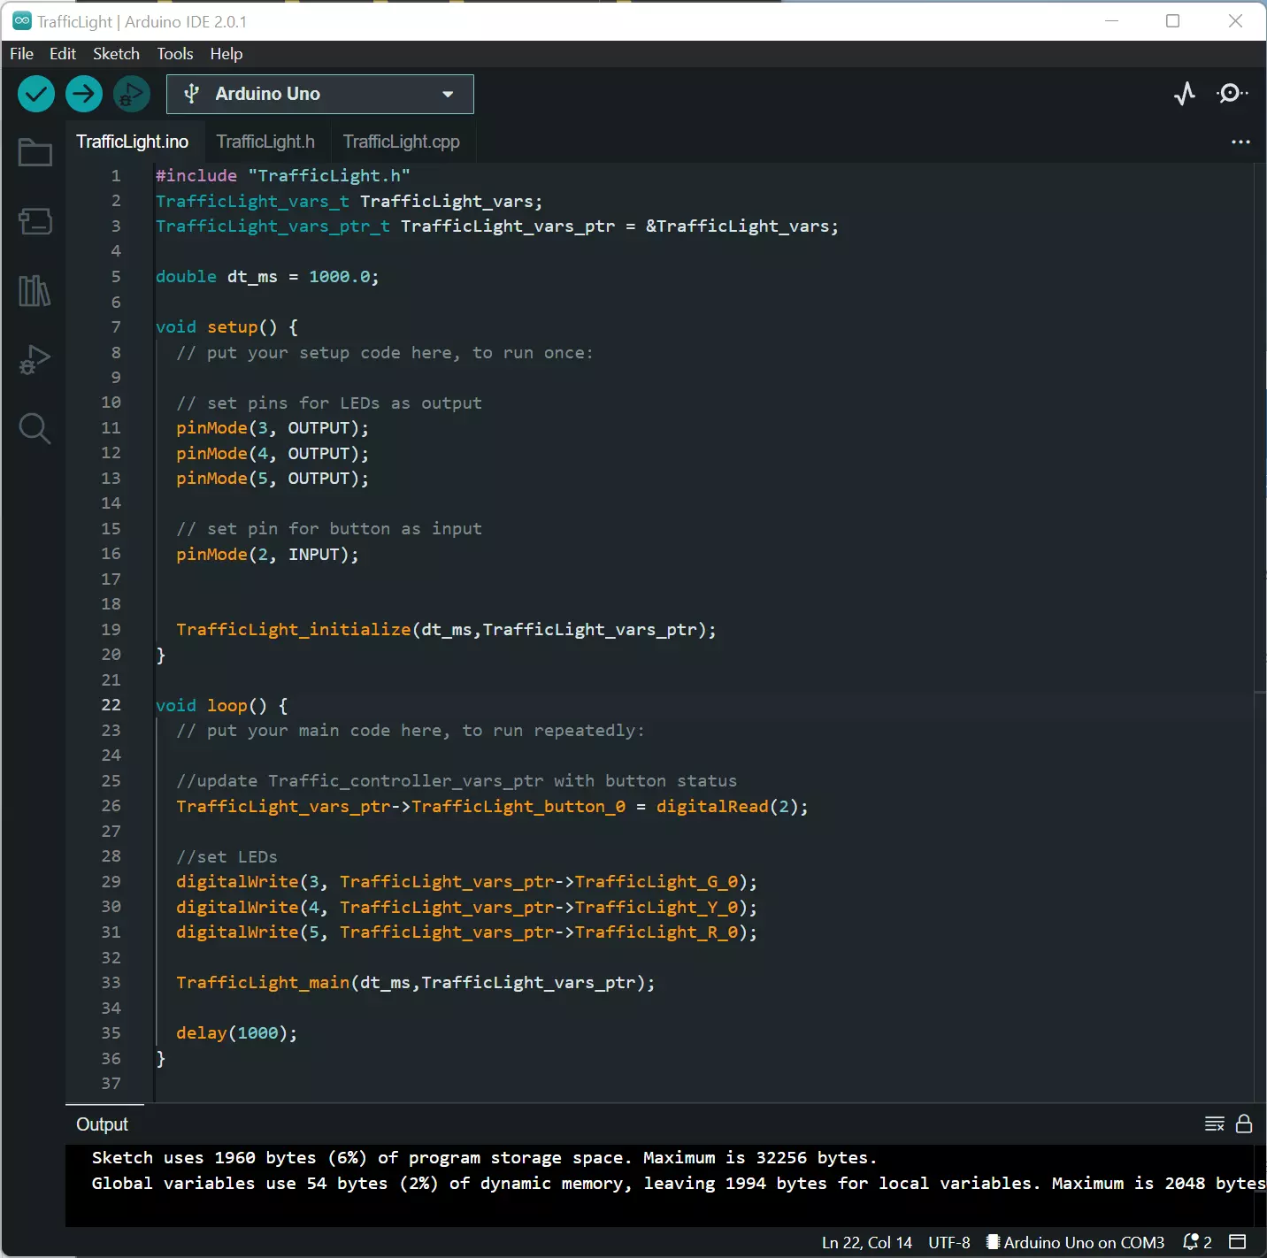
Task: Open the notifications bell in status bar
Action: click(x=1190, y=1242)
